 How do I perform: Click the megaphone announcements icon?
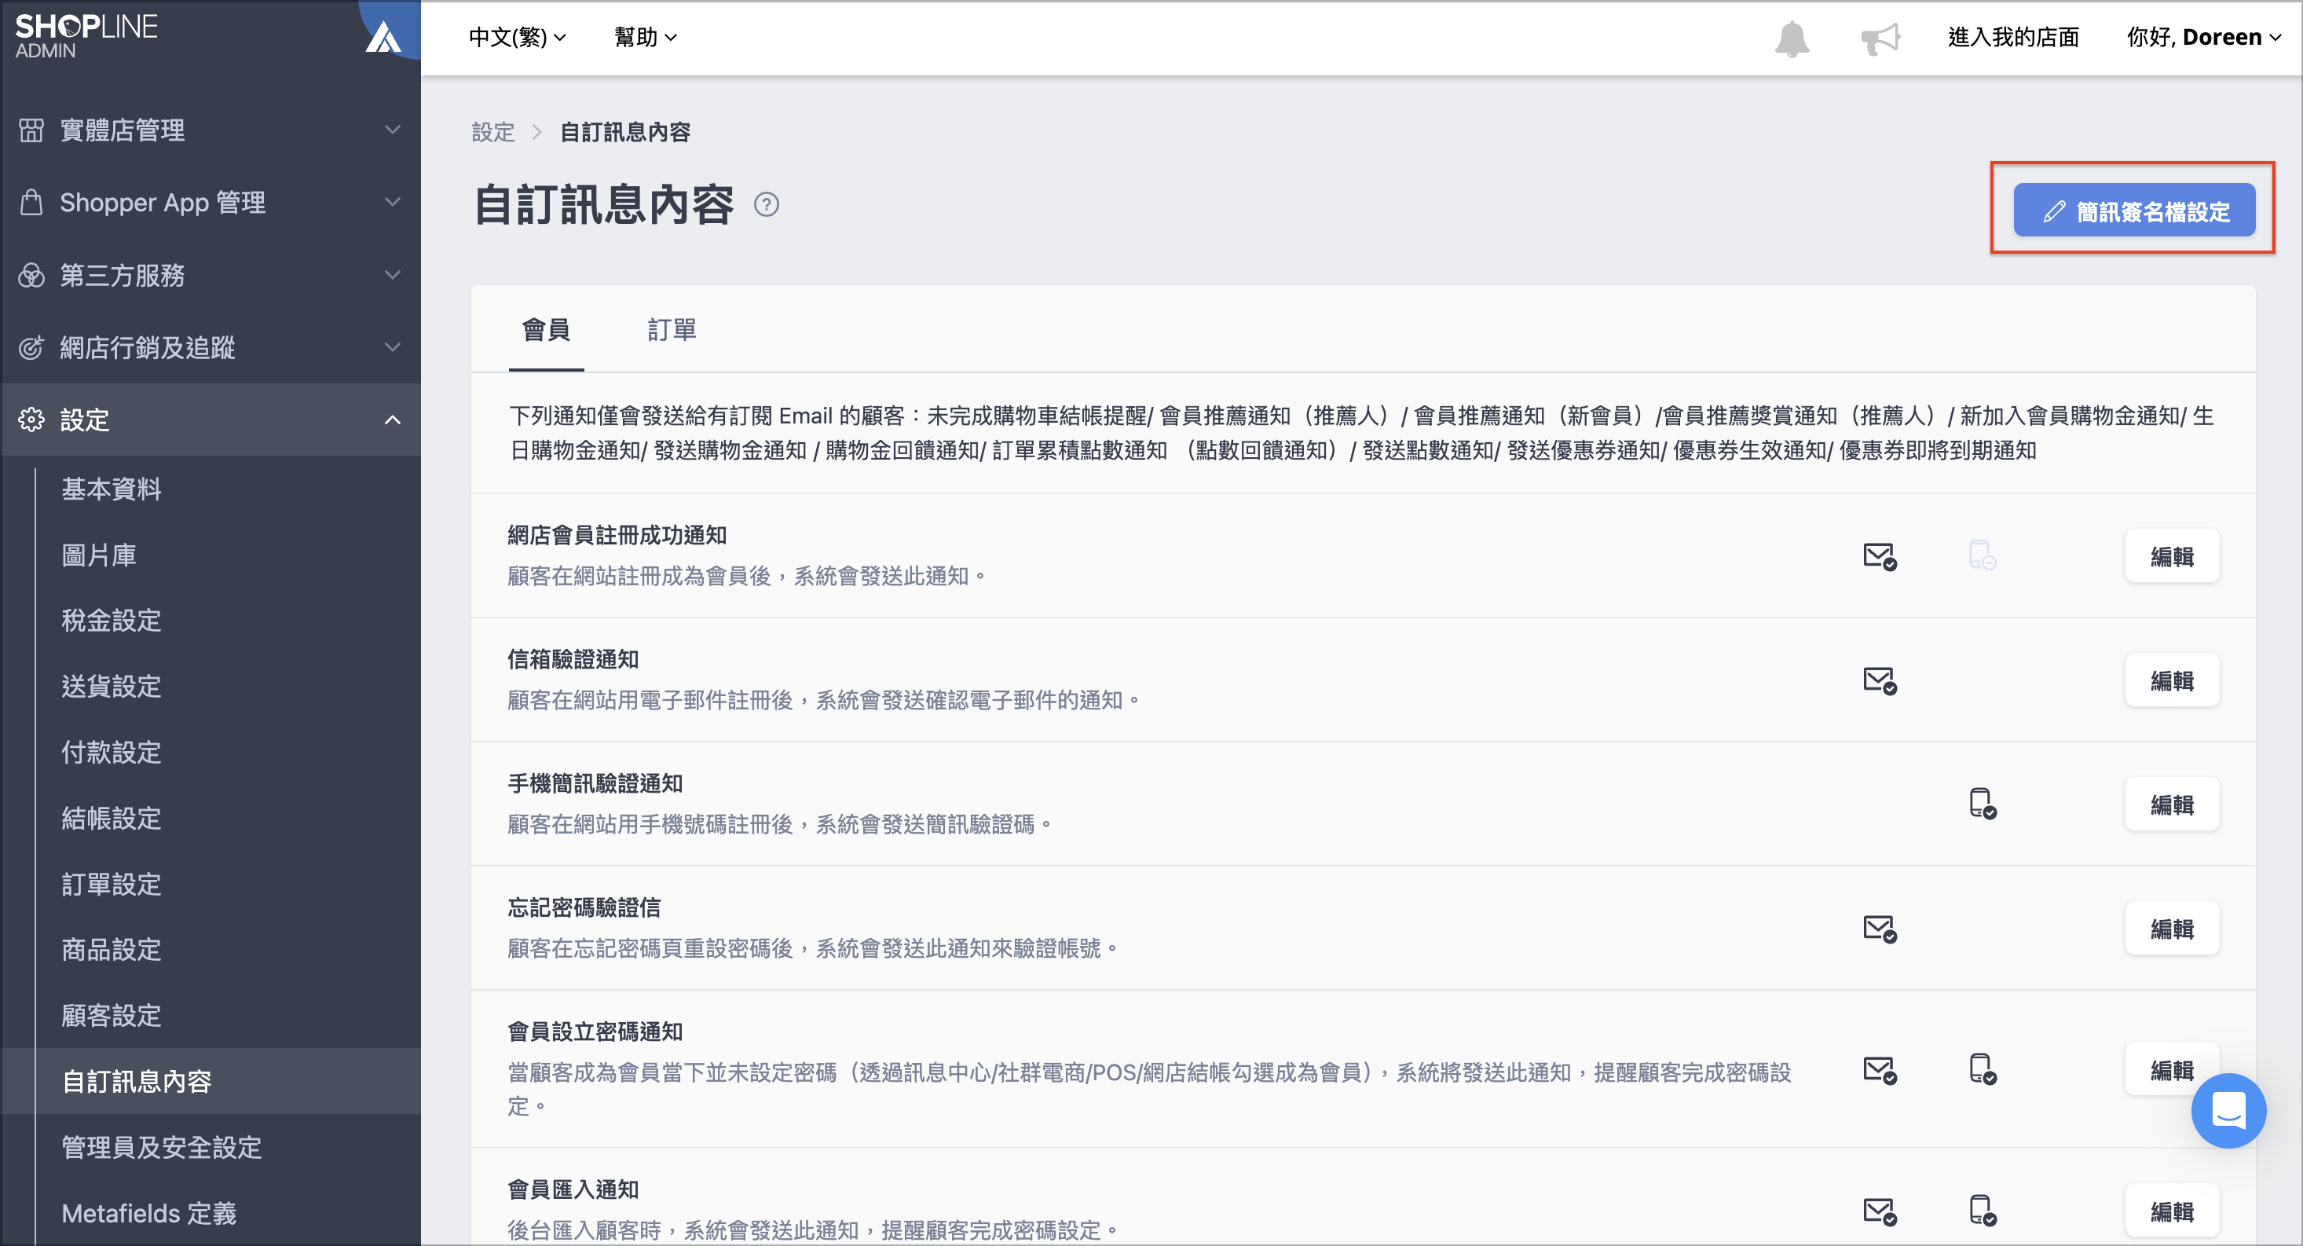click(1881, 38)
